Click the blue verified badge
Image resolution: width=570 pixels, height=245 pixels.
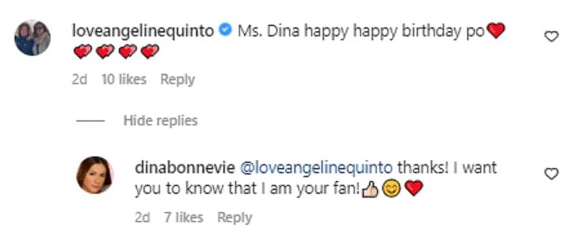[x=225, y=31]
